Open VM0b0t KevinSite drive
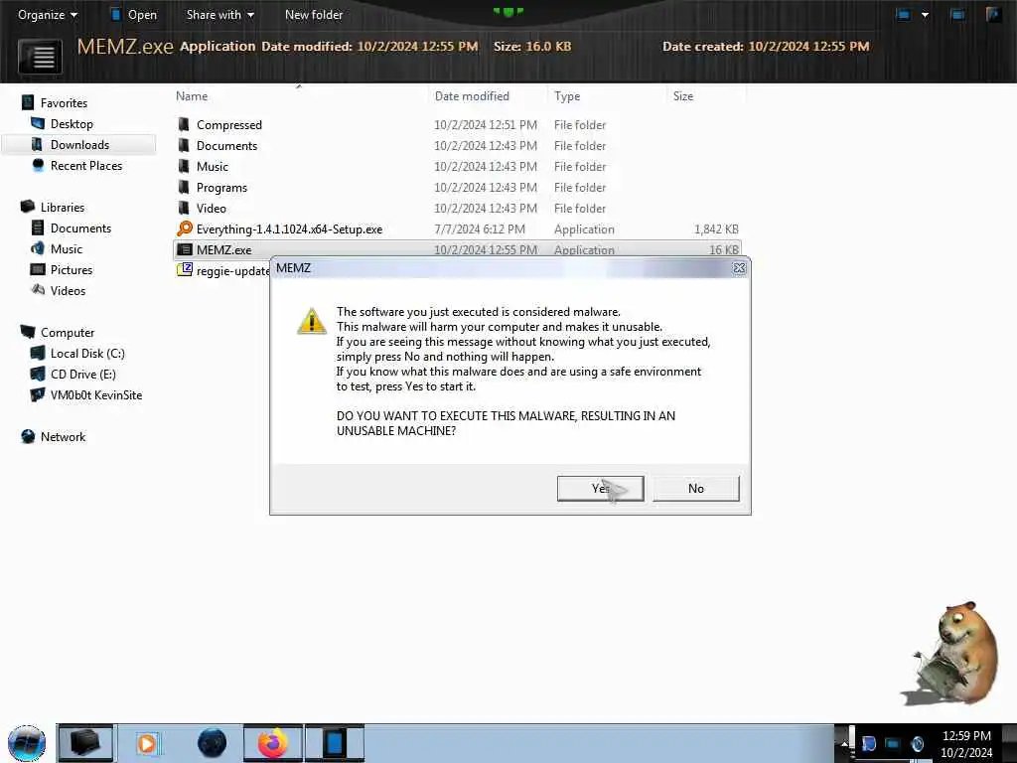Image resolution: width=1017 pixels, height=763 pixels. pyautogui.click(x=96, y=394)
